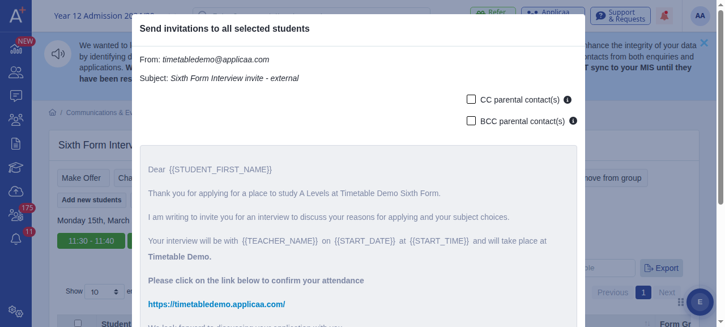
Task: Enable BCC parental contact(s) checkbox
Action: pos(471,121)
